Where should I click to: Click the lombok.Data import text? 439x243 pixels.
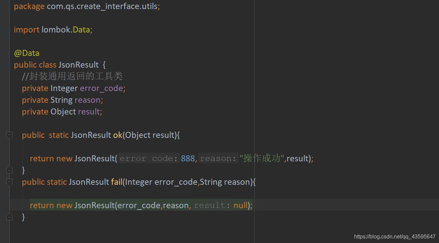pos(66,30)
